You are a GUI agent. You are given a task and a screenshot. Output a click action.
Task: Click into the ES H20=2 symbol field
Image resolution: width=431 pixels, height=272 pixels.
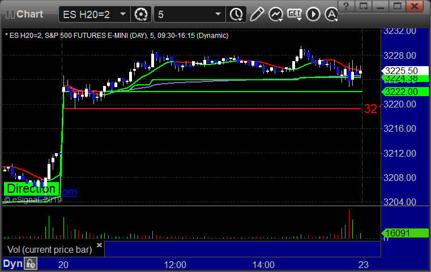coord(94,14)
